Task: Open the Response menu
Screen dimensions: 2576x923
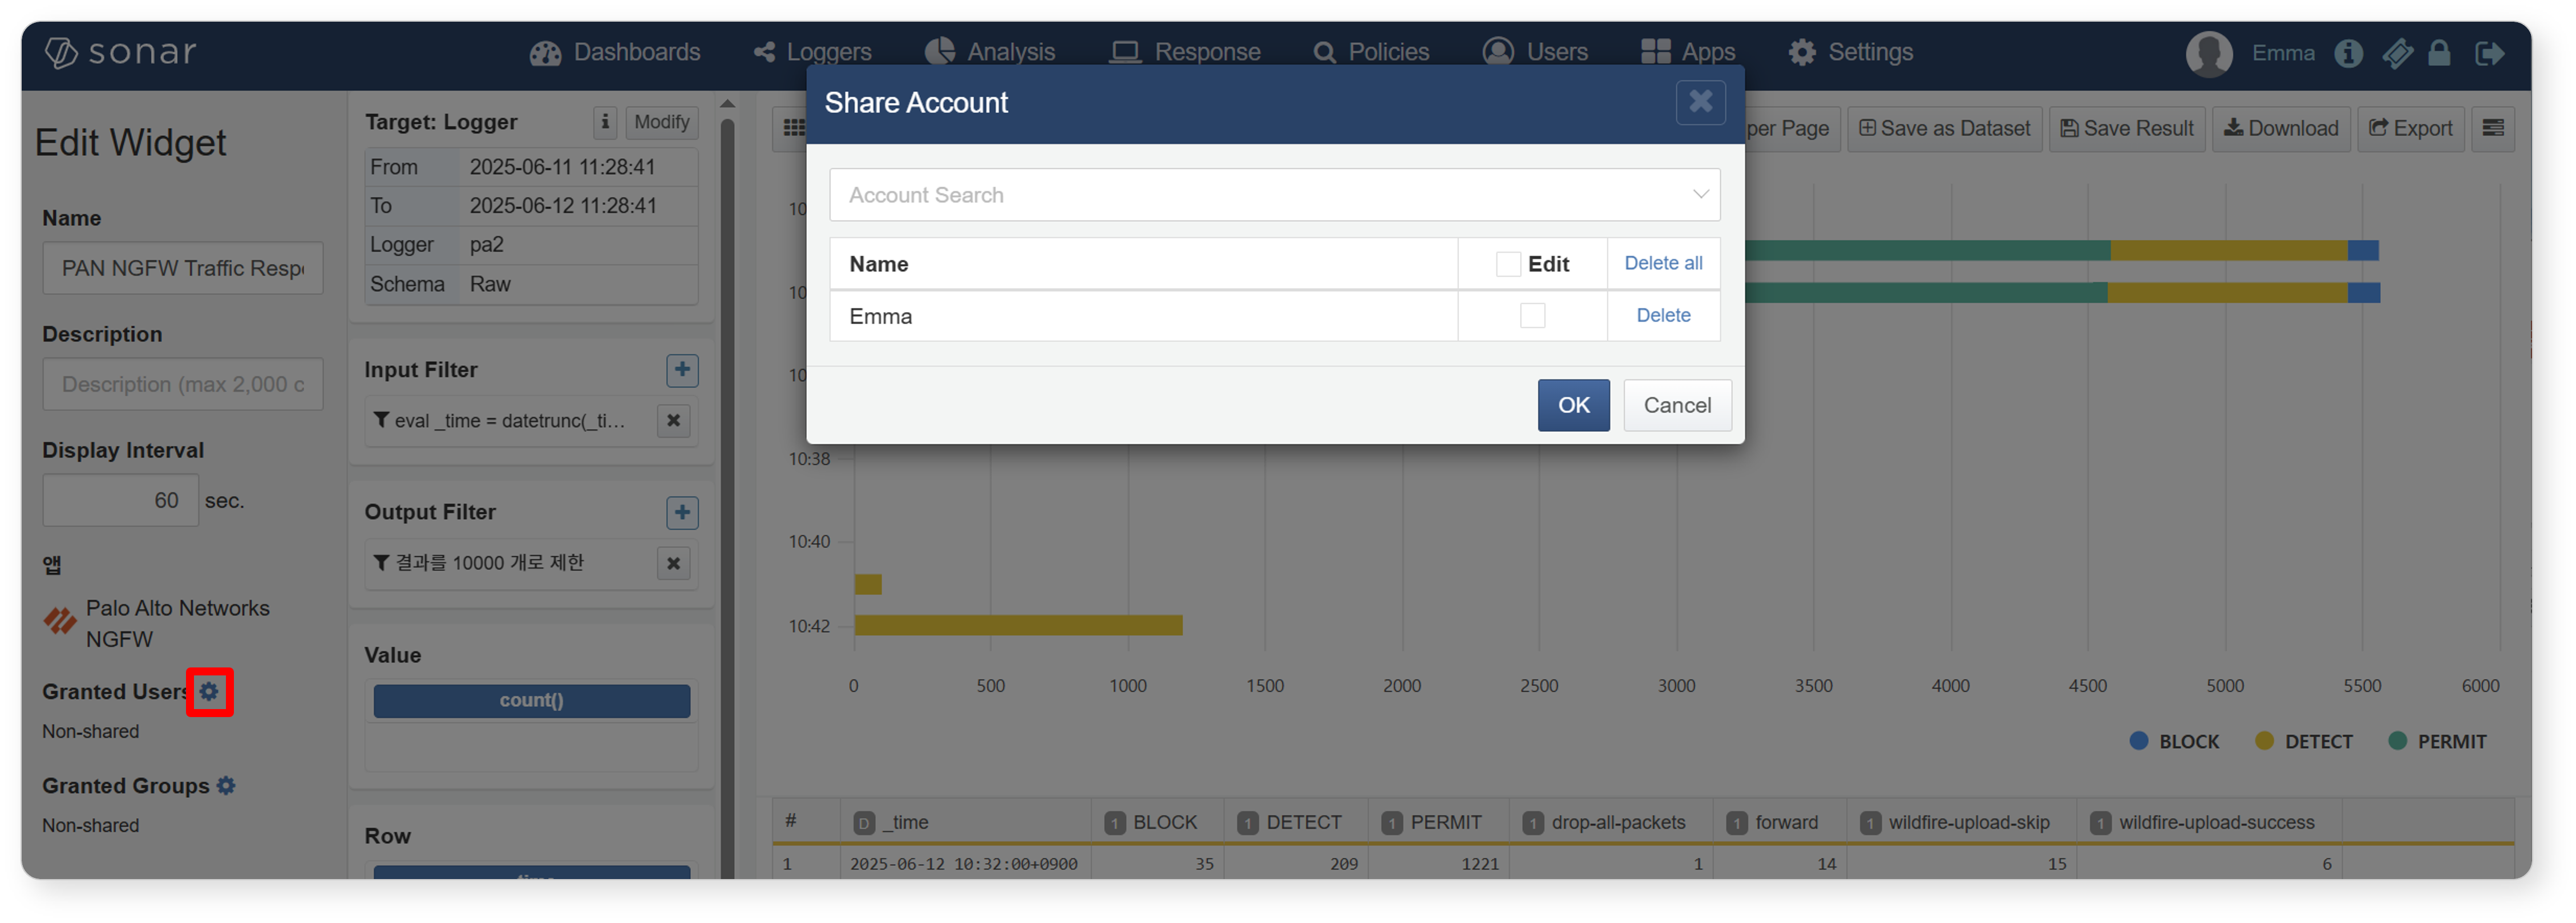Action: pyautogui.click(x=1185, y=52)
